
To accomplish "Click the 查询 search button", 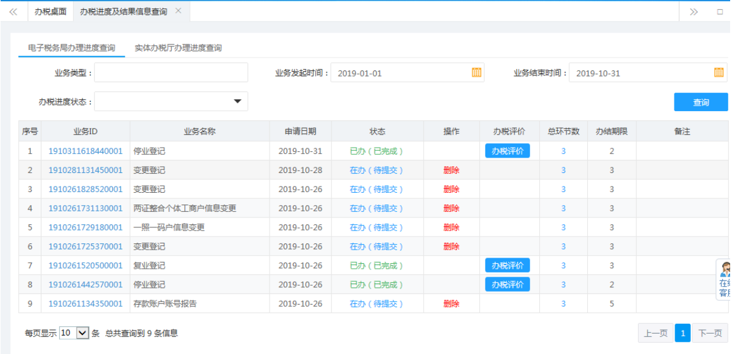I will (700, 103).
